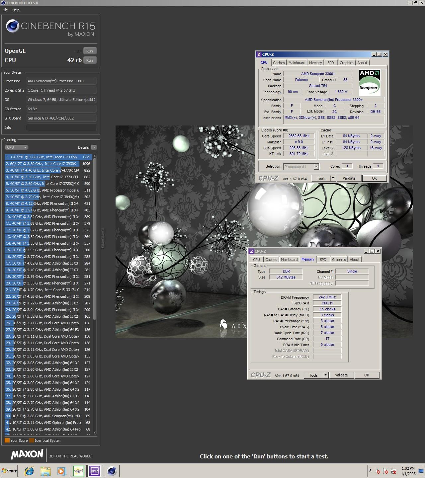This screenshot has width=425, height=478.
Task: Click the MAXON logo at bottom
Action: [x=27, y=454]
